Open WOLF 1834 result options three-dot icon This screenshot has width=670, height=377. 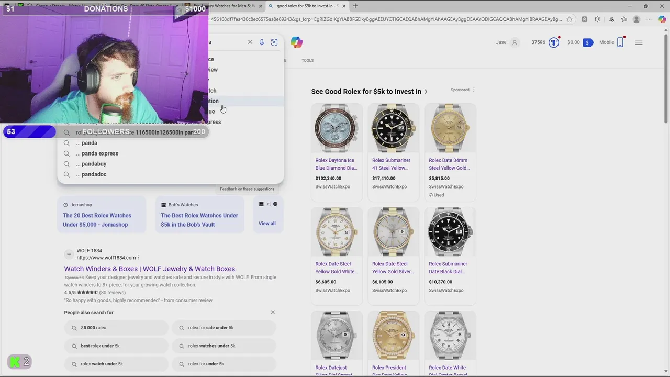pyautogui.click(x=138, y=258)
